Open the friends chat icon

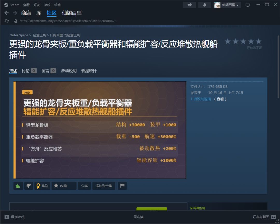coord(274,217)
